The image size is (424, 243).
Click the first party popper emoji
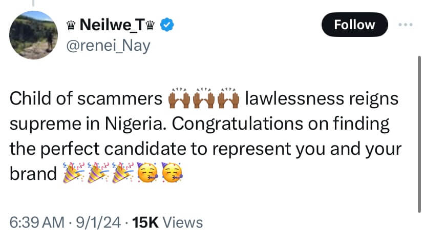tap(73, 174)
